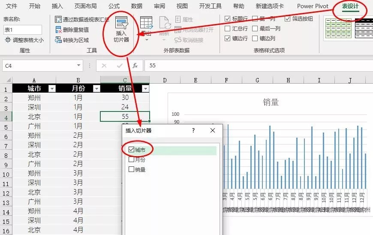373x235 pixels.
Task: Expand the Name Box dropdown arrow
Action: 78,66
